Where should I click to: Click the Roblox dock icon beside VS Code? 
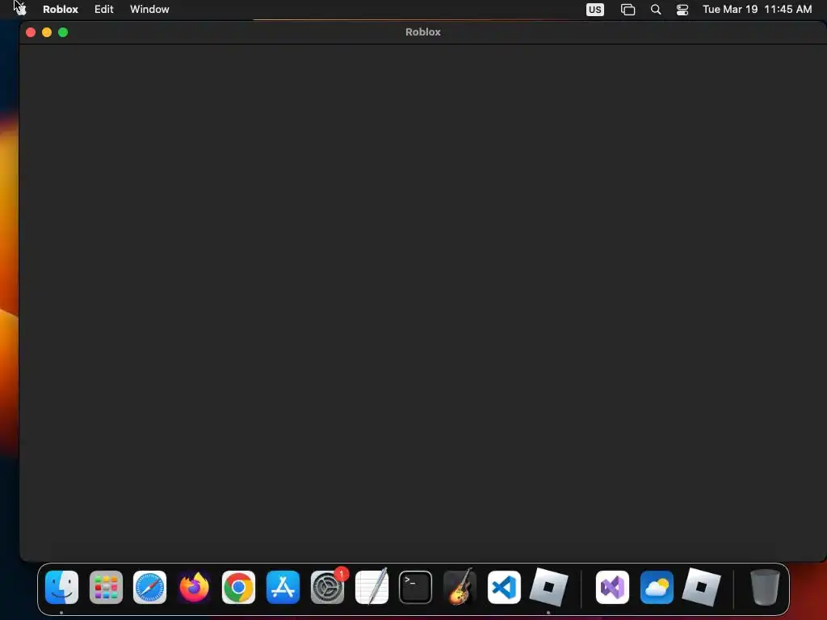click(x=548, y=587)
